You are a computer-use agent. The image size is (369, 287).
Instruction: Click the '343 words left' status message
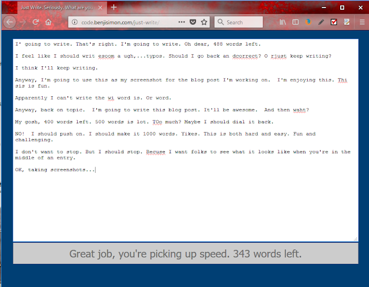[186, 254]
